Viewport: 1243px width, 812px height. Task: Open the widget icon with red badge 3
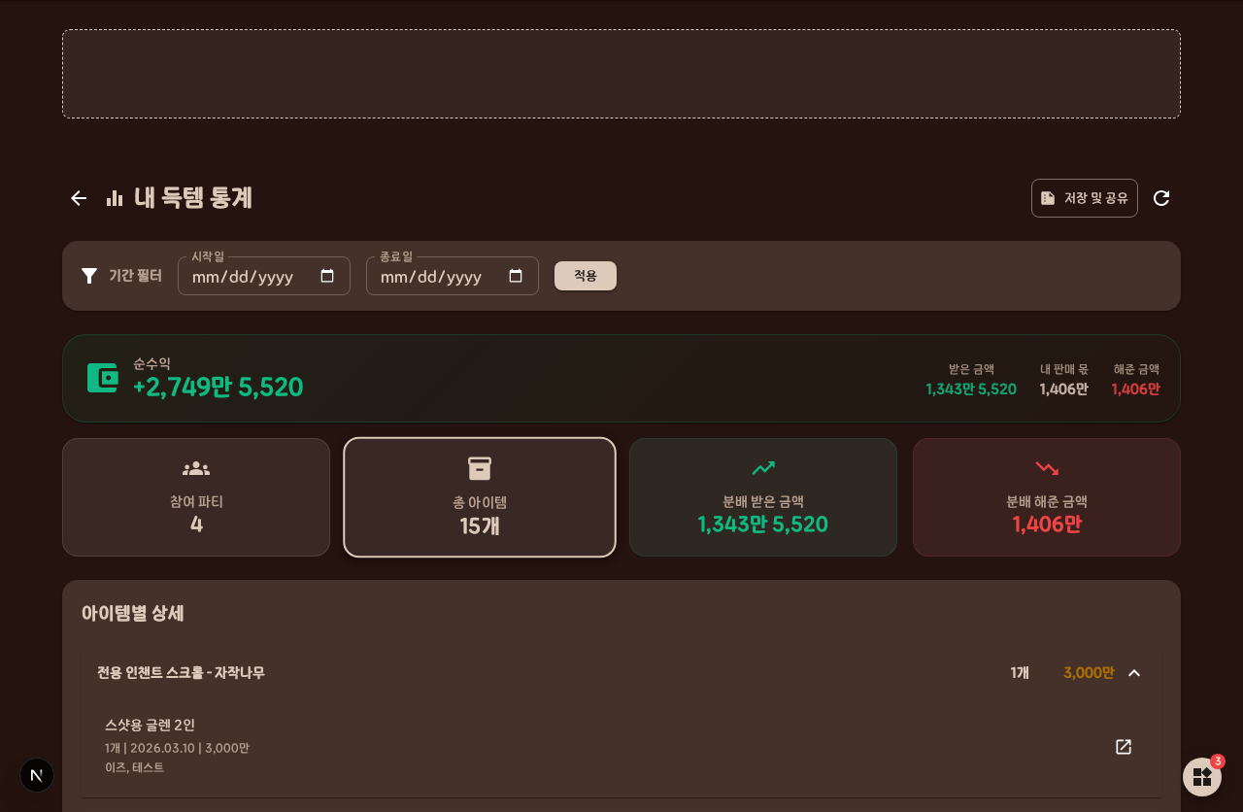point(1202,777)
